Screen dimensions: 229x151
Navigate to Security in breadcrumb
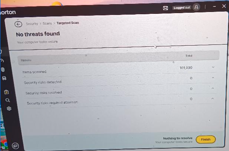[32, 24]
